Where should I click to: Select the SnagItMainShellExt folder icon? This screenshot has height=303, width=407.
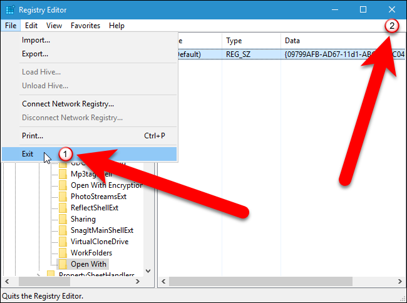(63, 230)
